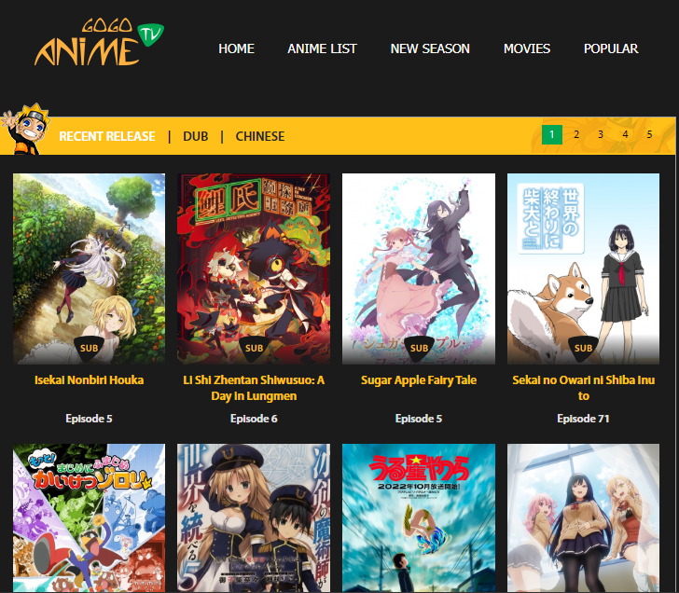Screen dimensions: 679x593
Task: Go to page 4 of releases
Action: pyautogui.click(x=625, y=134)
